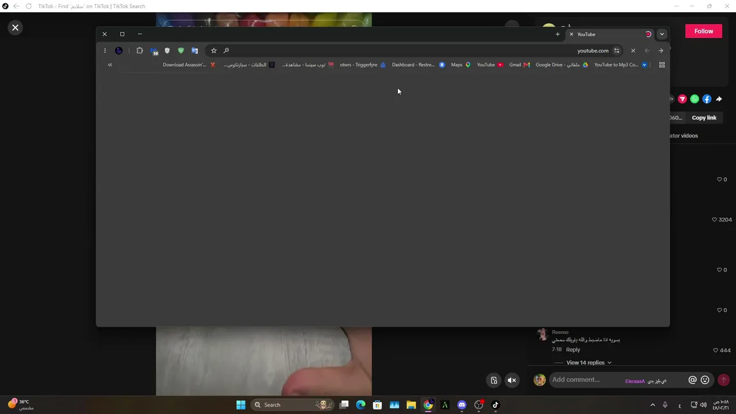Open File Explorer from the taskbar
The width and height of the screenshot is (736, 414).
[x=411, y=405]
